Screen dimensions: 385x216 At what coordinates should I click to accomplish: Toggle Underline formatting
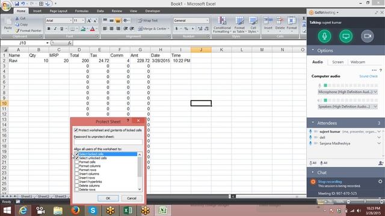coord(61,29)
